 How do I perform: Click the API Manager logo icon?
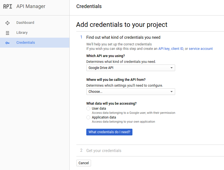[x=7, y=6]
